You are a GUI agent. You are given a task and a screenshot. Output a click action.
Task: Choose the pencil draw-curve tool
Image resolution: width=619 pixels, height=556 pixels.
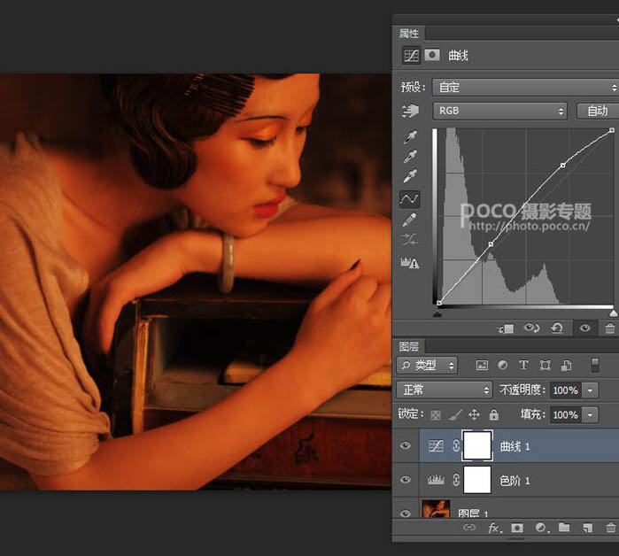tap(410, 219)
